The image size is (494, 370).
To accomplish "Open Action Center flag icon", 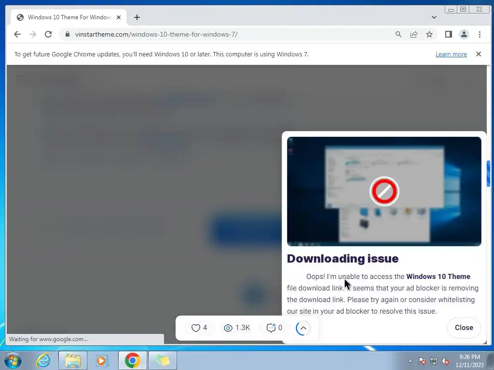I will 422,361.
